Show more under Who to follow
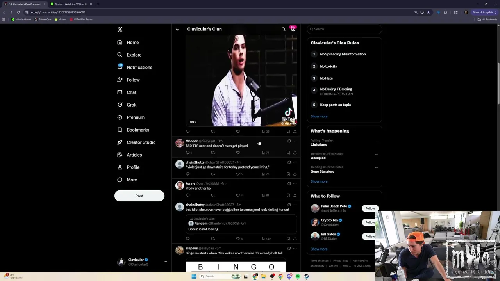 319,249
